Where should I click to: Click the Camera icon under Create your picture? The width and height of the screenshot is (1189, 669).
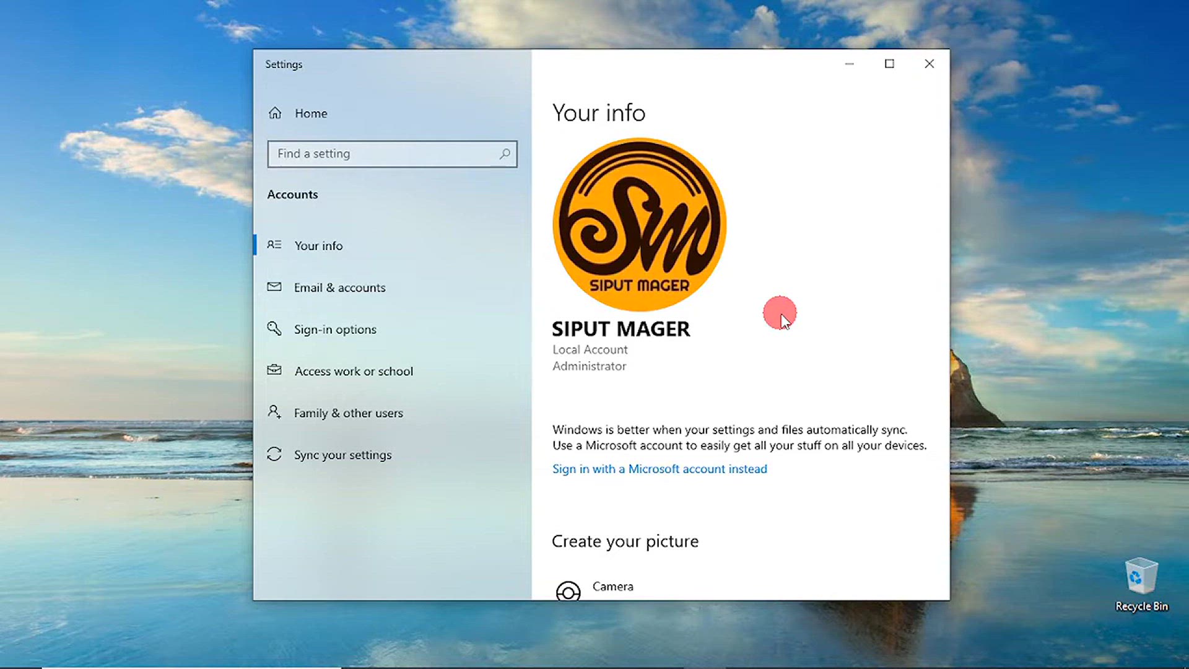point(568,590)
